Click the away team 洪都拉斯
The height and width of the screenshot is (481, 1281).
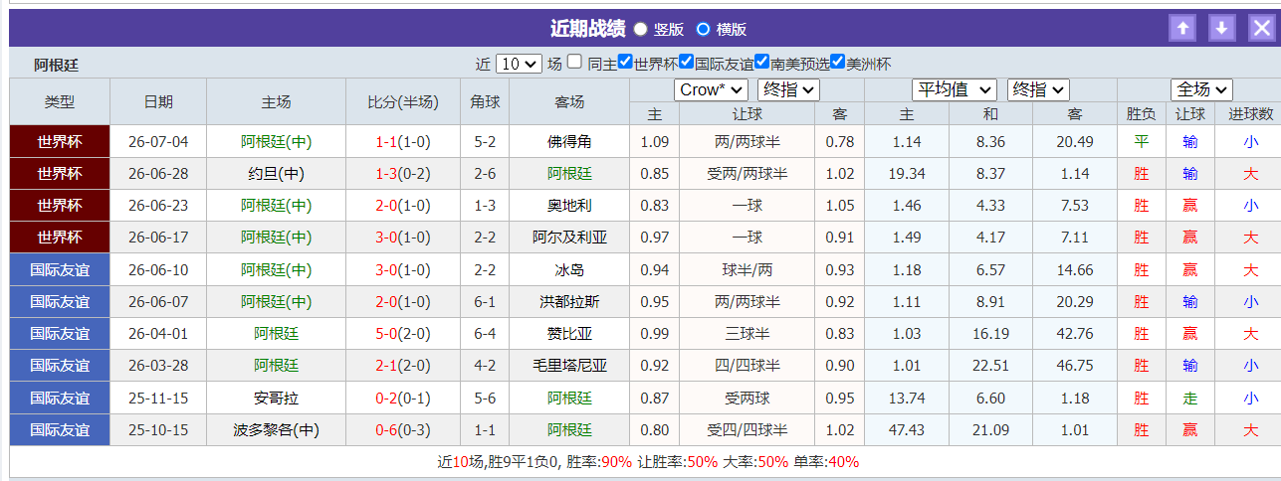569,302
